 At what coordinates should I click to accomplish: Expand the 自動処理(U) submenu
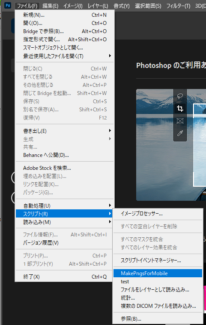[65, 205]
